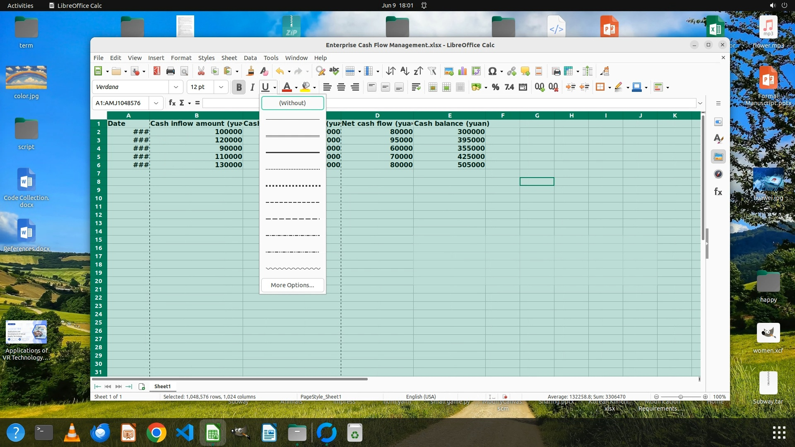The width and height of the screenshot is (795, 447).
Task: Click the Clone Formatting paintbrush icon
Action: [250, 71]
